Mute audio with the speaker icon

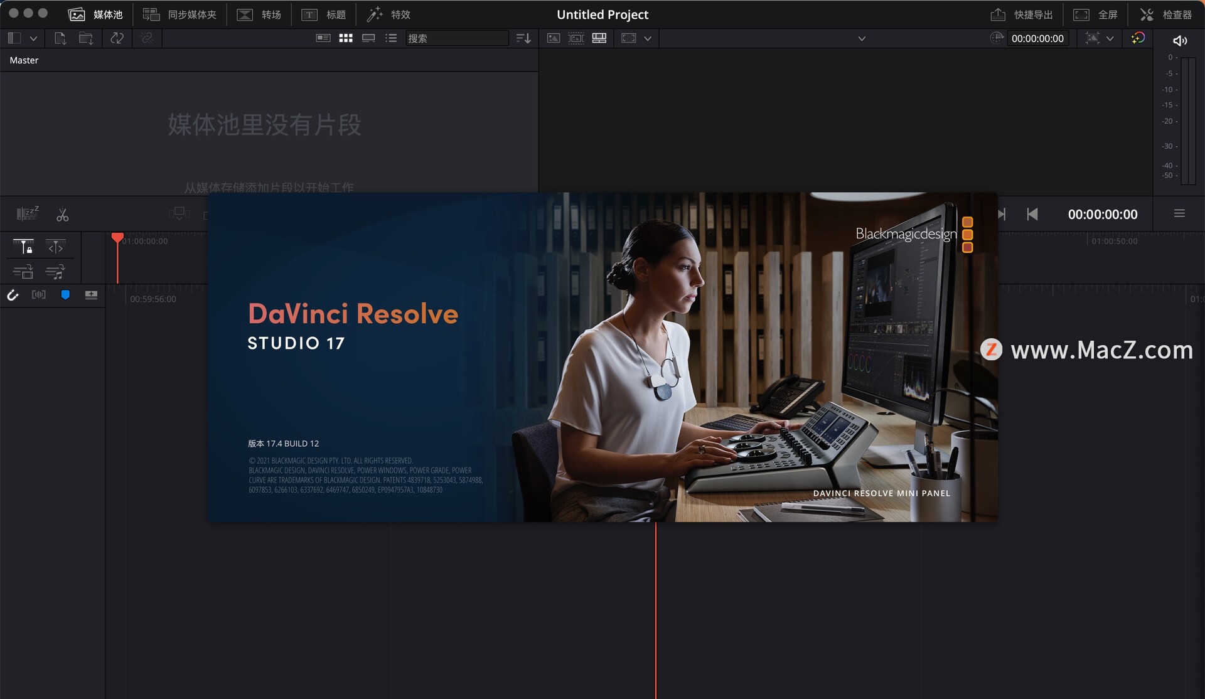(x=1180, y=41)
